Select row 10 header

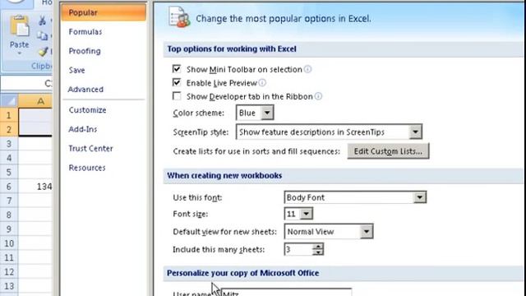point(9,243)
